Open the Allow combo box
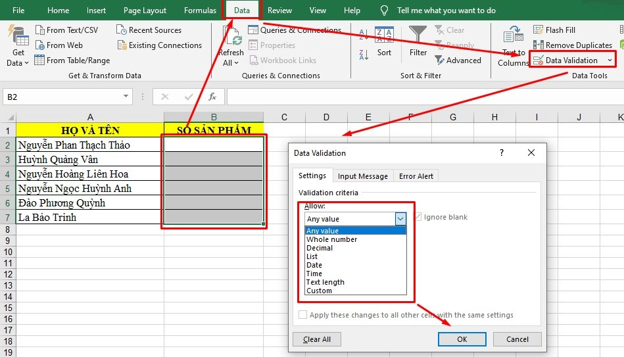 [x=400, y=218]
